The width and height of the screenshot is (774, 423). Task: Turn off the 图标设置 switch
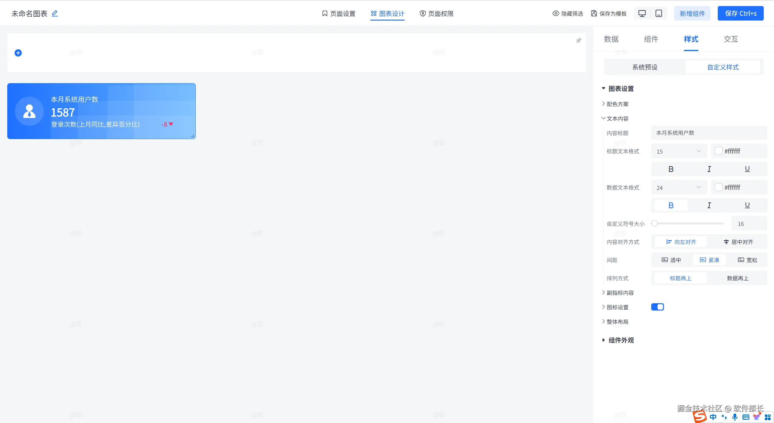[x=657, y=307]
